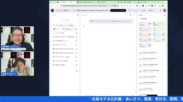The width and height of the screenshot is (183, 102).
Task: Open a new browser tab with the plus button
Action: (158, 2)
